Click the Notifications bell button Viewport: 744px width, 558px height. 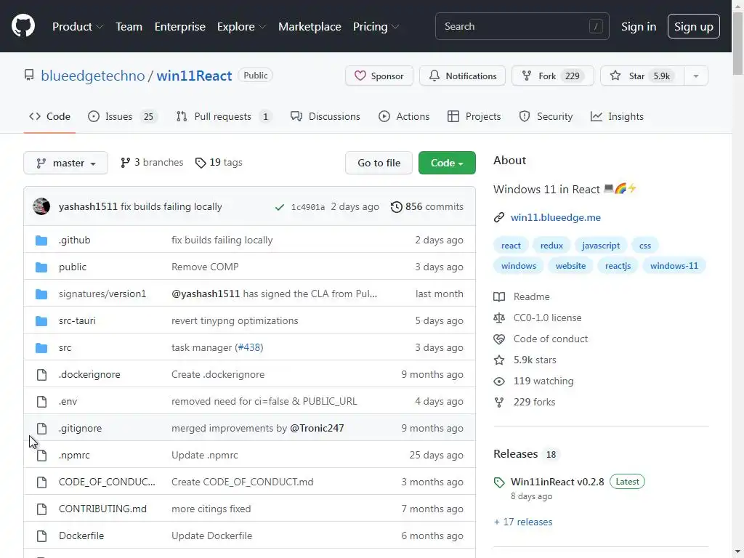tap(462, 76)
